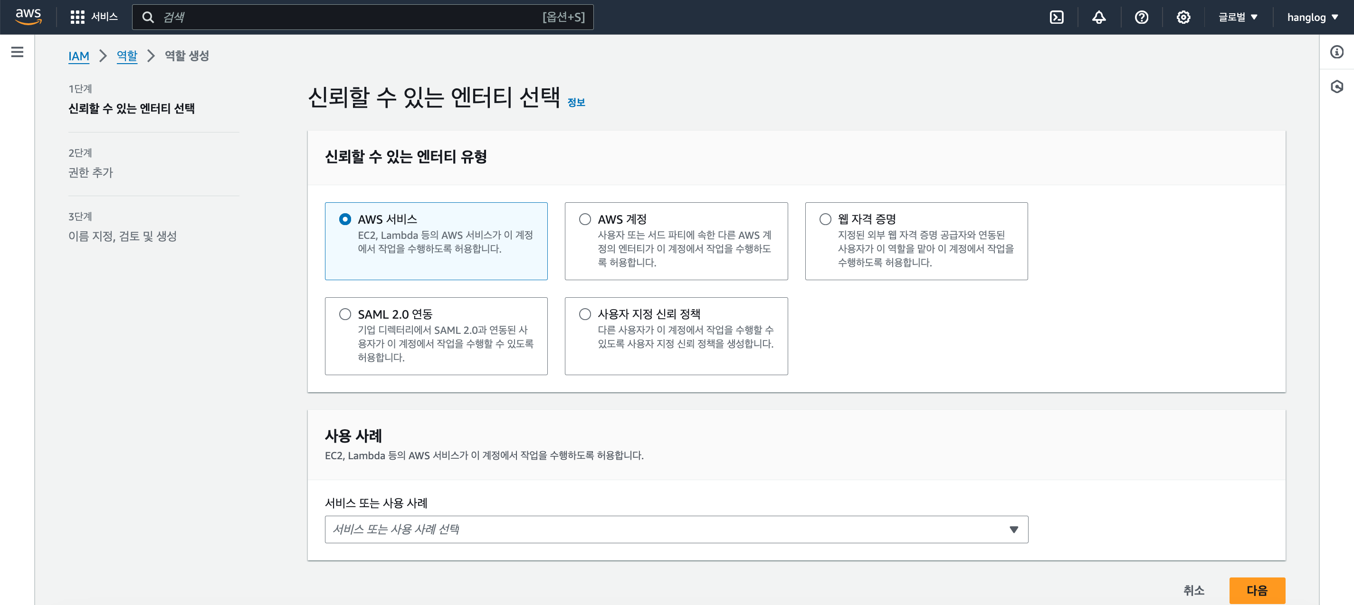
Task: Choose the 웹 자격 증명 radio option
Action: tap(825, 219)
